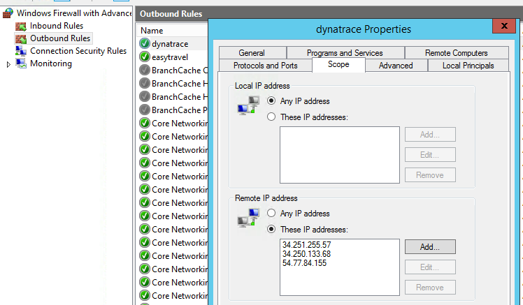Image resolution: width=523 pixels, height=305 pixels.
Task: Select remote Any IP address option
Action: pyautogui.click(x=271, y=214)
